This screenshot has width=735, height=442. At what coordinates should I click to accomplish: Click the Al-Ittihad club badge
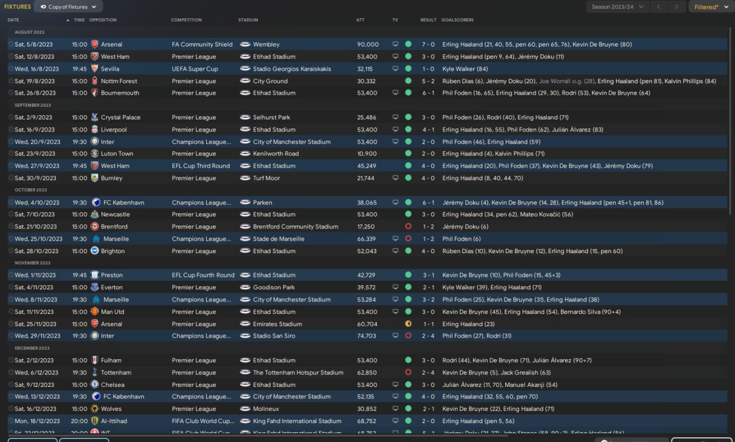95,421
